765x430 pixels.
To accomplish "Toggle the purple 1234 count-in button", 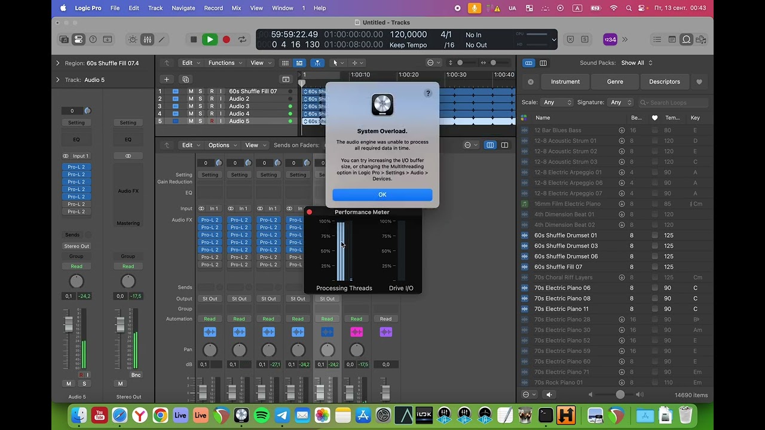I will 610,39.
